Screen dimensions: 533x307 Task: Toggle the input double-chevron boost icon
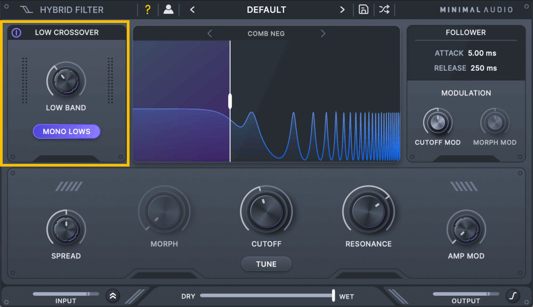pos(113,296)
